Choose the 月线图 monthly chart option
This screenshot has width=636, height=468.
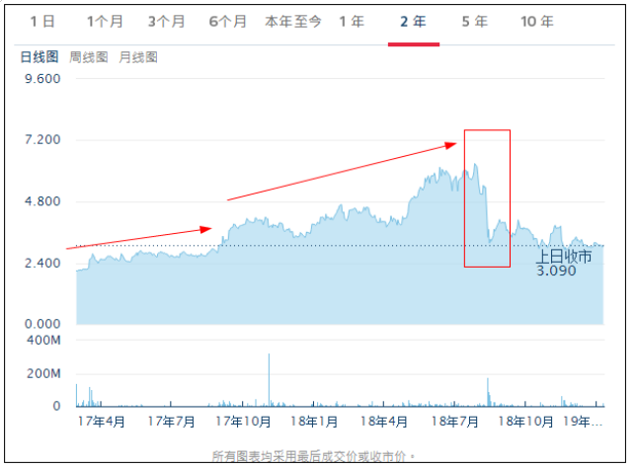pyautogui.click(x=137, y=57)
